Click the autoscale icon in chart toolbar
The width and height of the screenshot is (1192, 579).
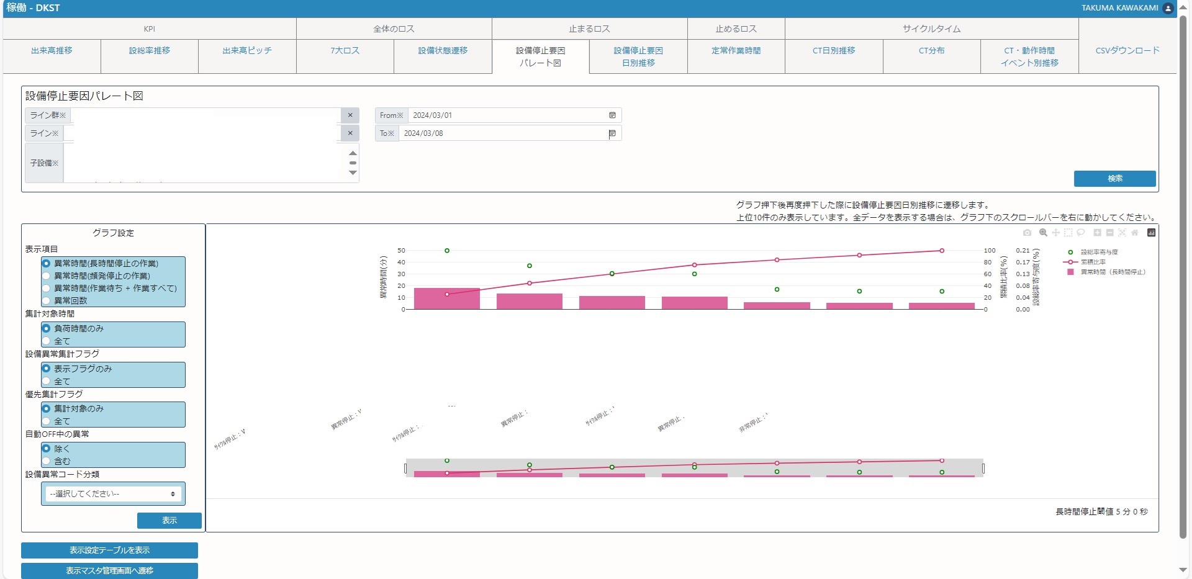[x=1122, y=233]
